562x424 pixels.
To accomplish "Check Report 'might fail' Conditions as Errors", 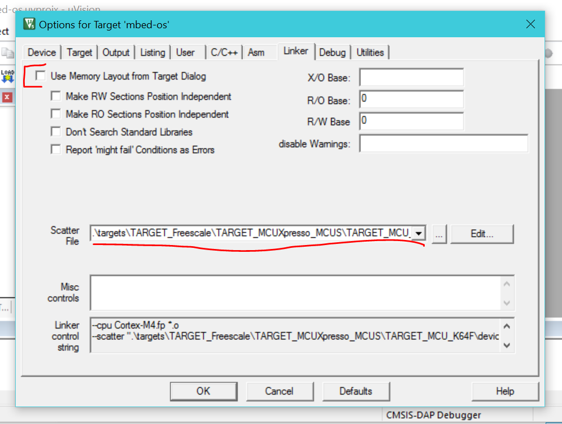I will click(55, 150).
